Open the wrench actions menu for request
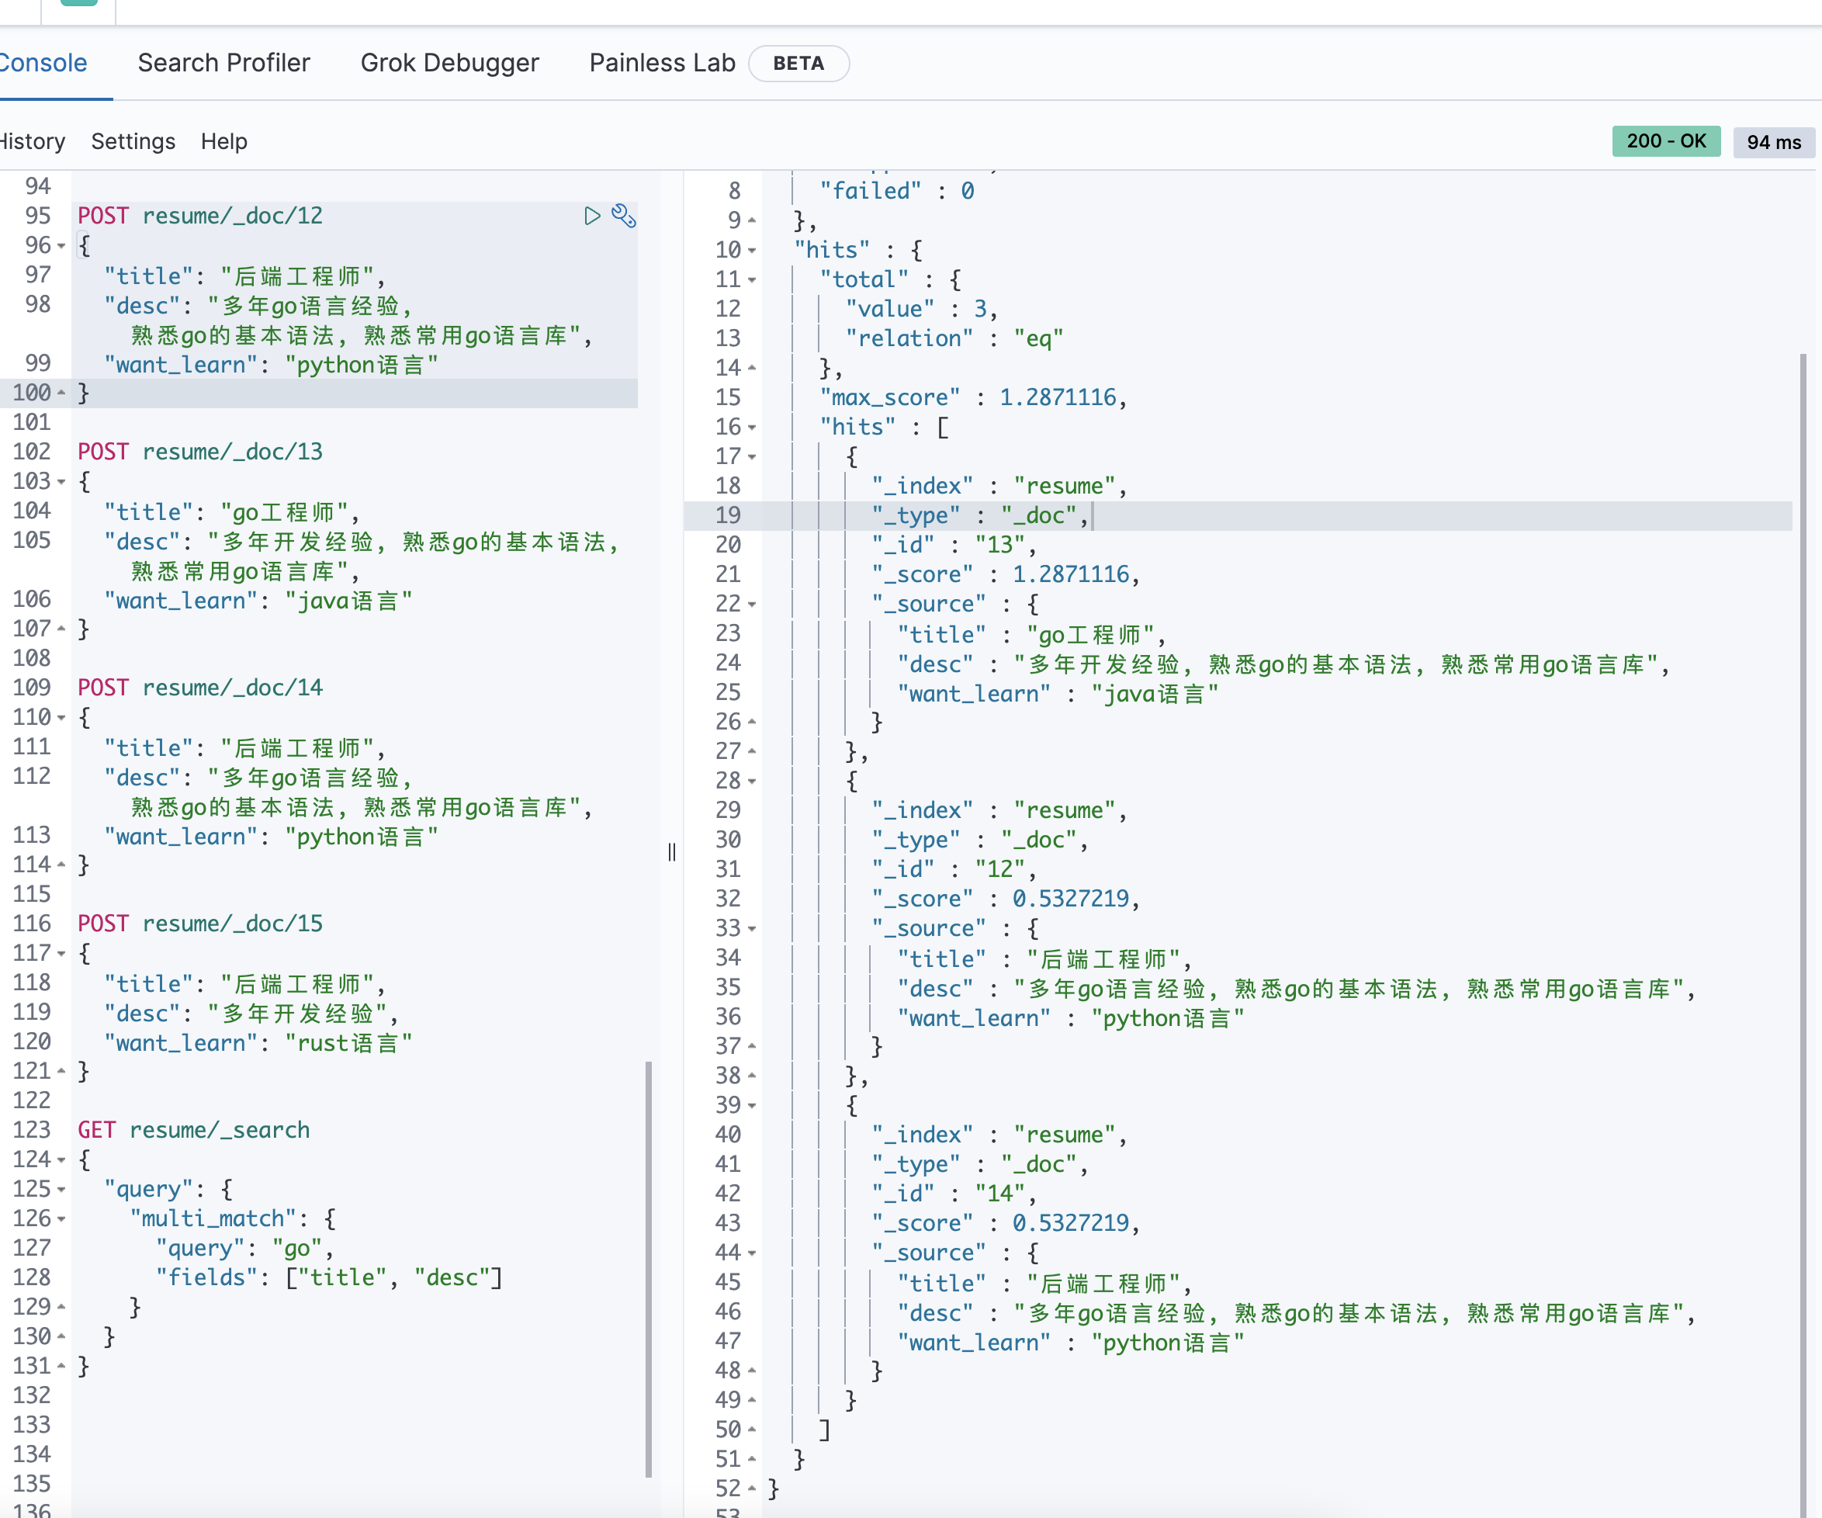The height and width of the screenshot is (1518, 1822). pos(624,216)
